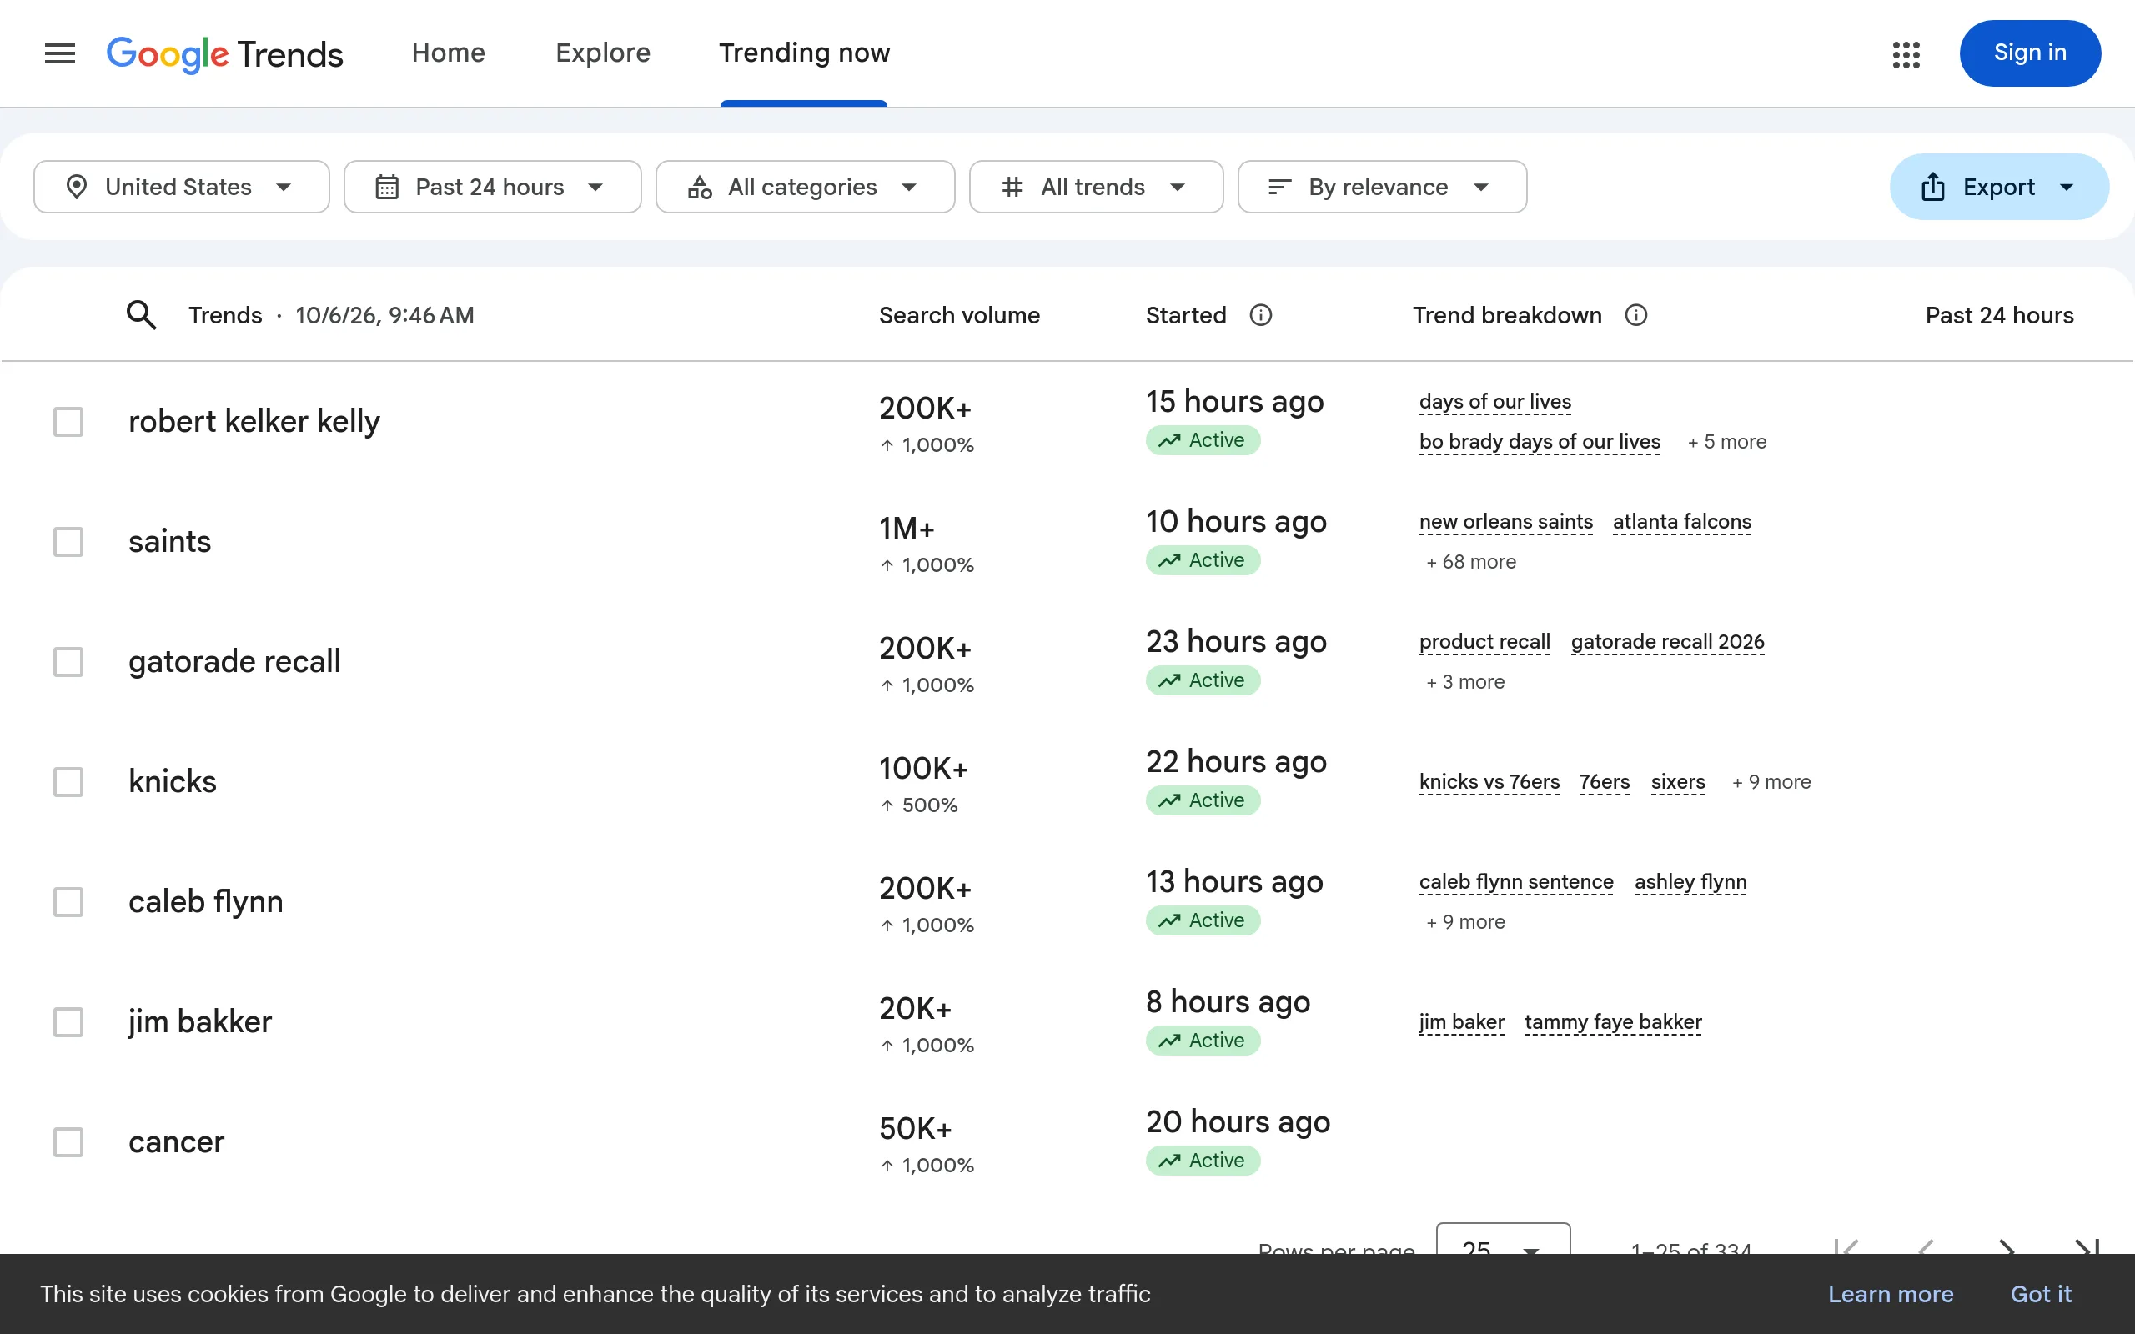The width and height of the screenshot is (2135, 1334).
Task: Open the days of our lives breakdown link
Action: coord(1495,401)
